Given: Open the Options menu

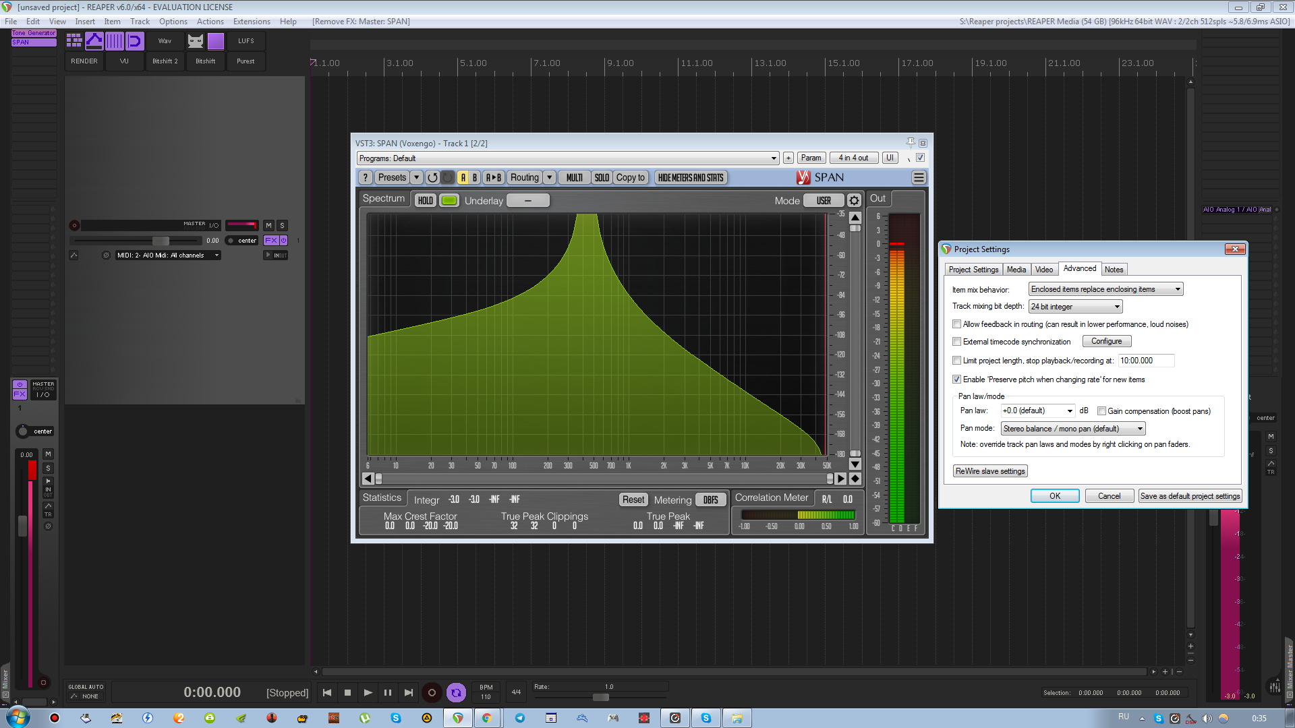Looking at the screenshot, I should pos(173,22).
